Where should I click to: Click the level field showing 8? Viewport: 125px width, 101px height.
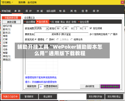coord(41,86)
